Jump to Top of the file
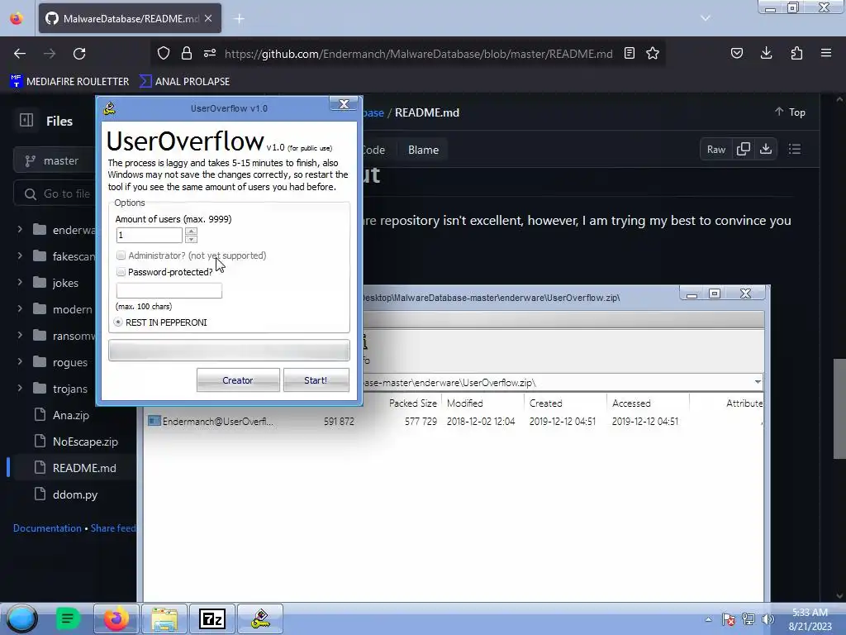Viewport: 846px width, 635px height. coord(790,112)
